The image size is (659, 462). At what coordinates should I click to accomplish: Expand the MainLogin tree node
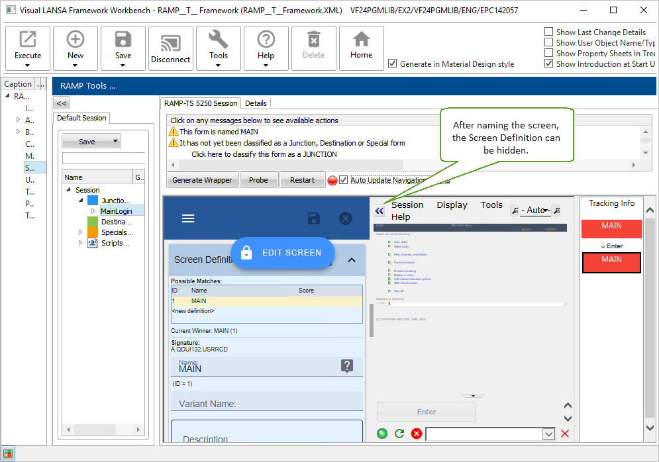tap(93, 211)
